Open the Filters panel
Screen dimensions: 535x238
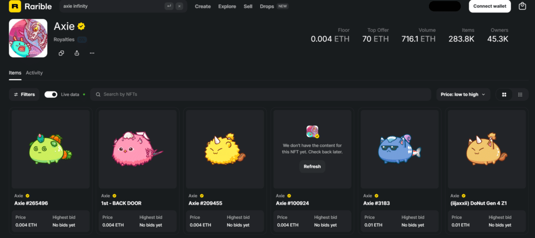pyautogui.click(x=24, y=95)
